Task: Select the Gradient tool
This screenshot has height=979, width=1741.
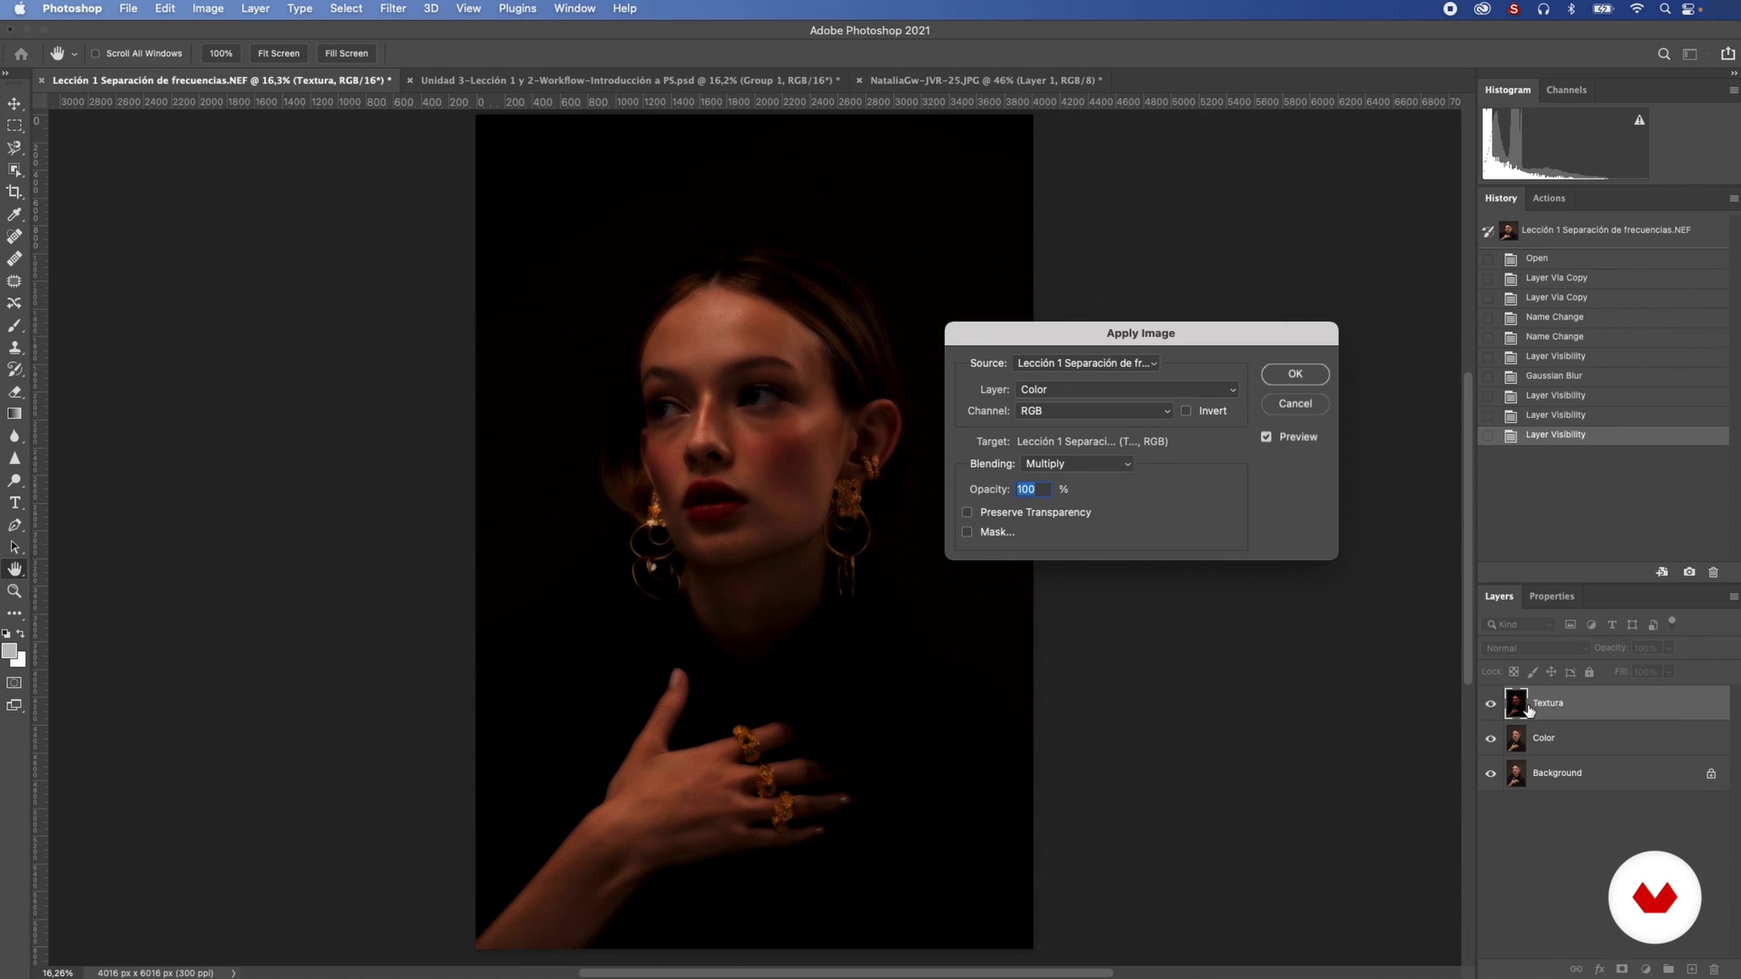Action: (x=14, y=413)
